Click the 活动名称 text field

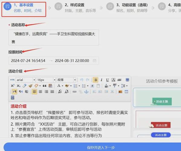[x=54, y=37]
